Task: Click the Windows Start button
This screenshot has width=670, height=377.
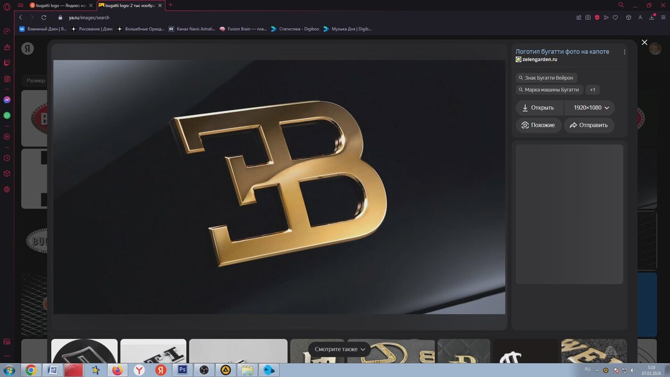Action: click(10, 370)
